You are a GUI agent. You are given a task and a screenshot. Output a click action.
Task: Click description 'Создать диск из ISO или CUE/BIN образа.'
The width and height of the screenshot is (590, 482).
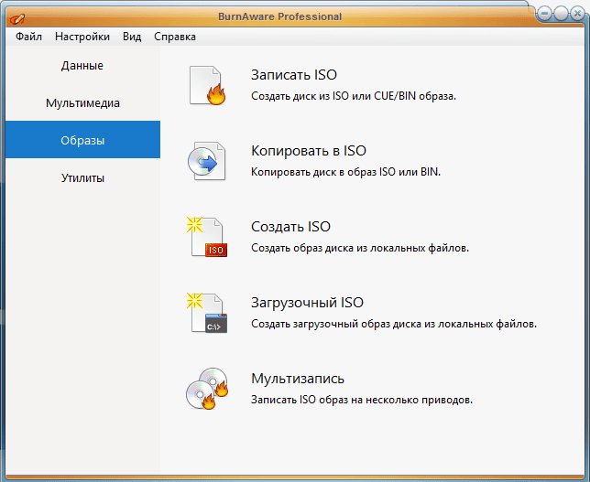pyautogui.click(x=354, y=96)
